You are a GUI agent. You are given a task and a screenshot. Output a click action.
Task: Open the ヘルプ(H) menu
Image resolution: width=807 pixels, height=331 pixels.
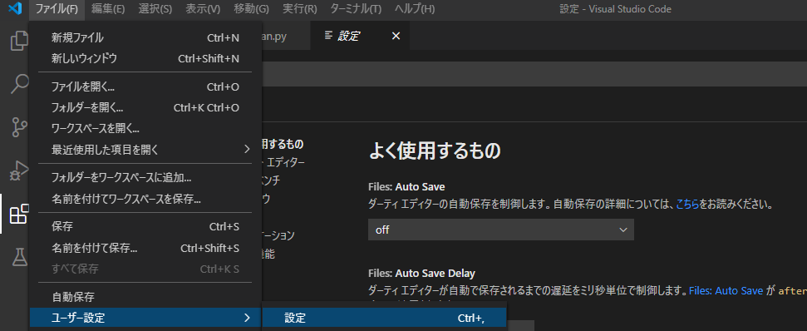[415, 9]
